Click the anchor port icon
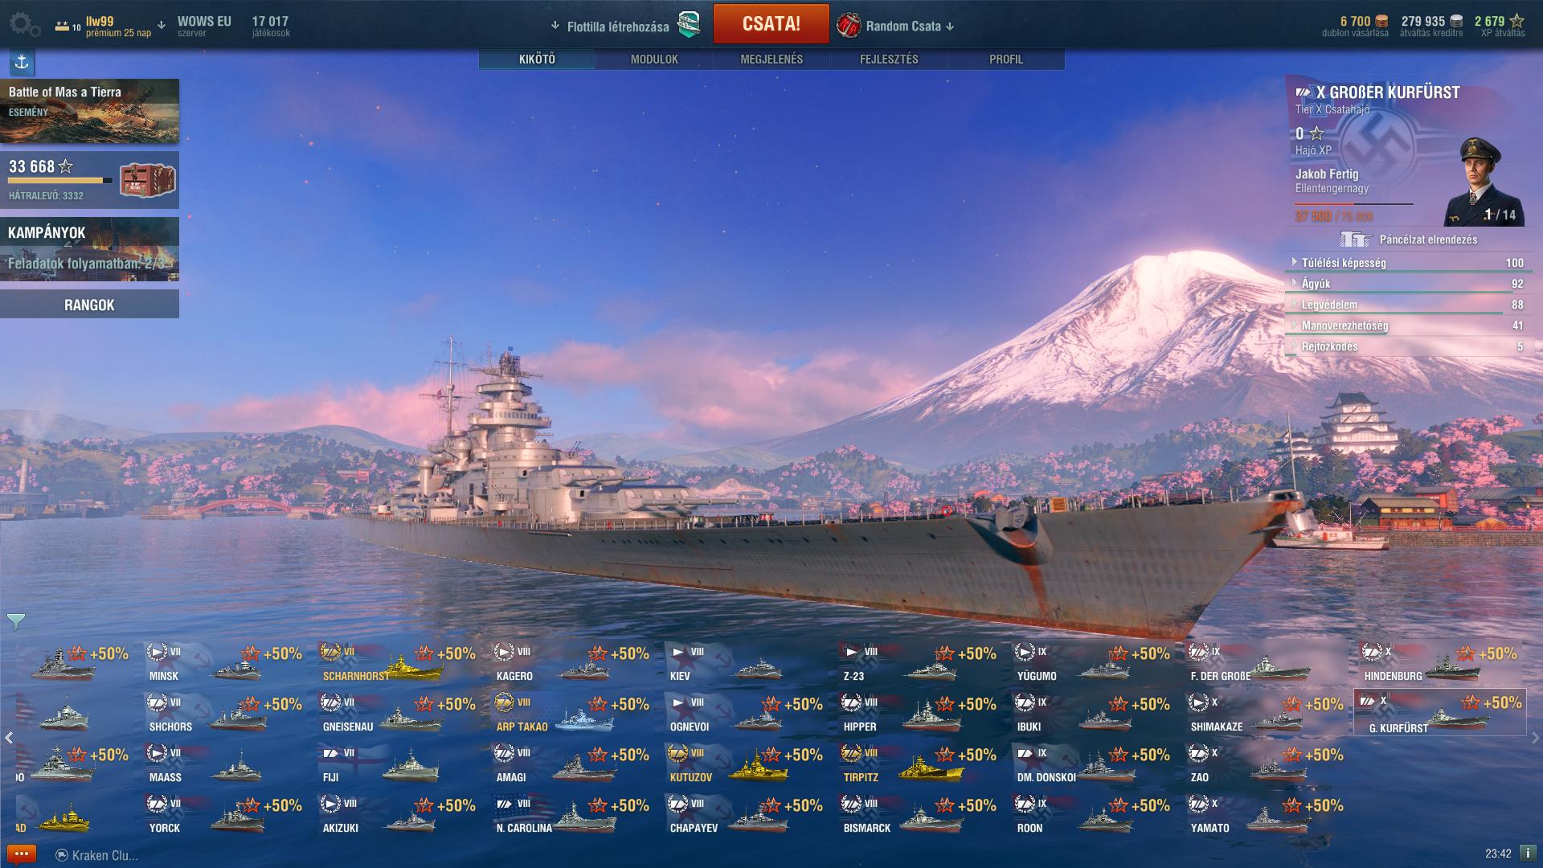This screenshot has height=868, width=1543. pos(22,62)
